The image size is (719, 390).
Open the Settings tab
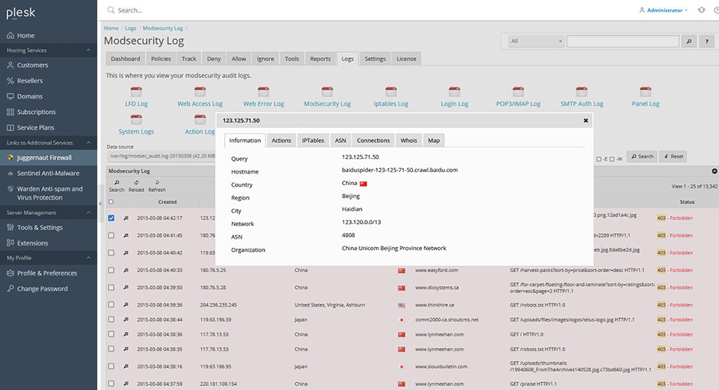point(375,59)
